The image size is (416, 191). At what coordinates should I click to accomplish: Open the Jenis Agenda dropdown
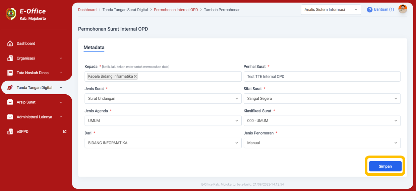(x=163, y=121)
